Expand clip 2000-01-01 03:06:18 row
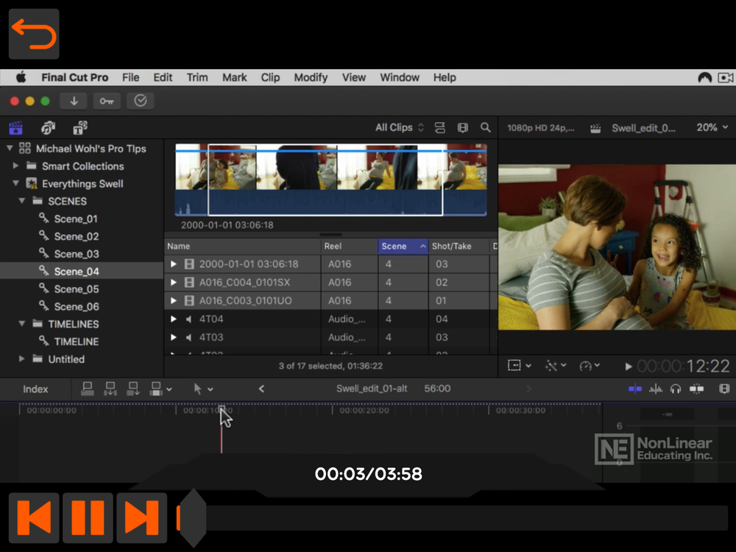Viewport: 736px width, 552px height. 174,264
